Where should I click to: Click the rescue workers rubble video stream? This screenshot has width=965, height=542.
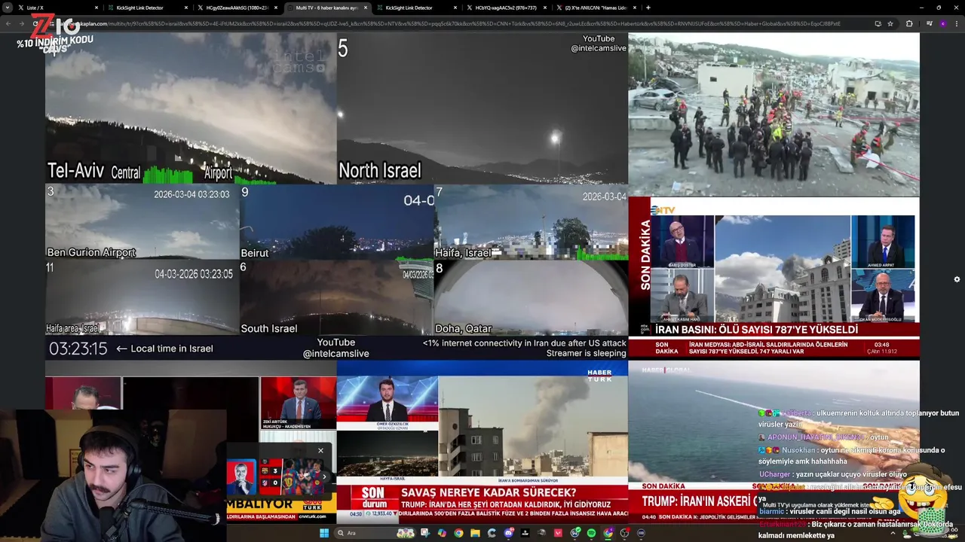pyautogui.click(x=774, y=114)
